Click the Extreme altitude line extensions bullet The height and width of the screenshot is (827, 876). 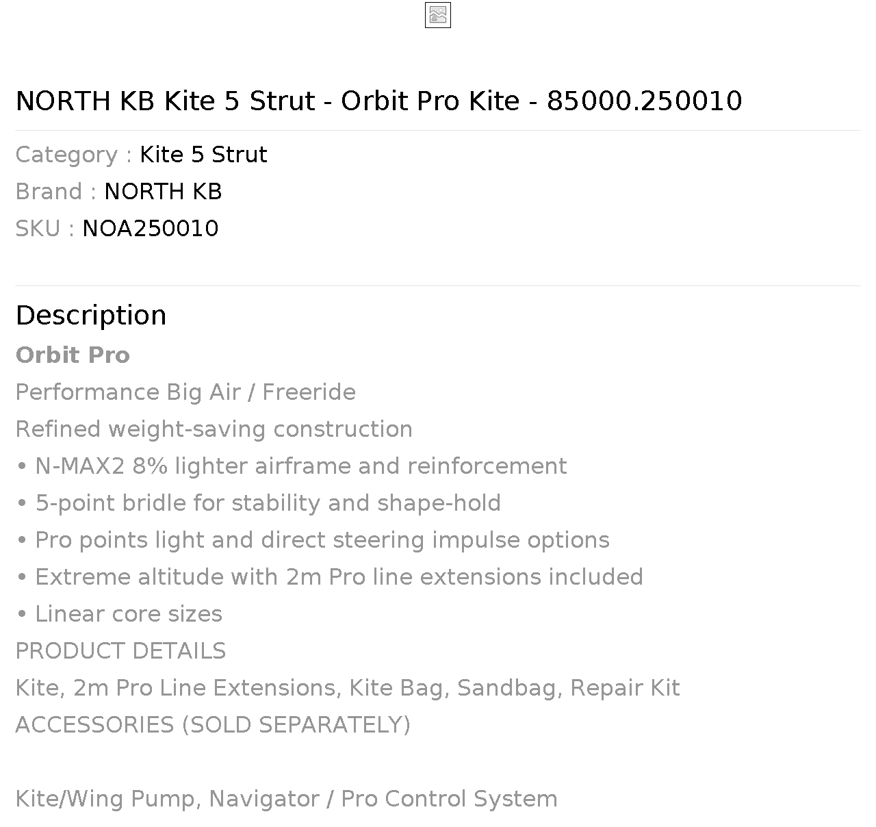pos(329,576)
